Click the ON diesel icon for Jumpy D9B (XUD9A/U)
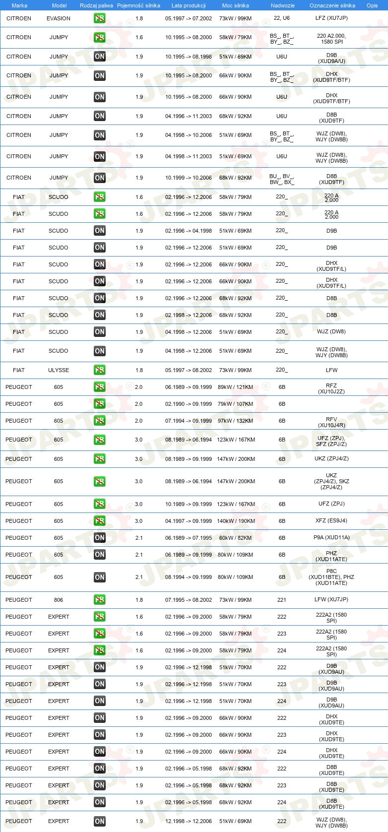The image size is (388, 832). (100, 57)
